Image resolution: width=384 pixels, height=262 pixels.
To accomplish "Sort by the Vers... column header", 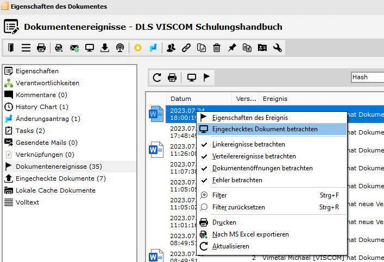I will [x=245, y=99].
